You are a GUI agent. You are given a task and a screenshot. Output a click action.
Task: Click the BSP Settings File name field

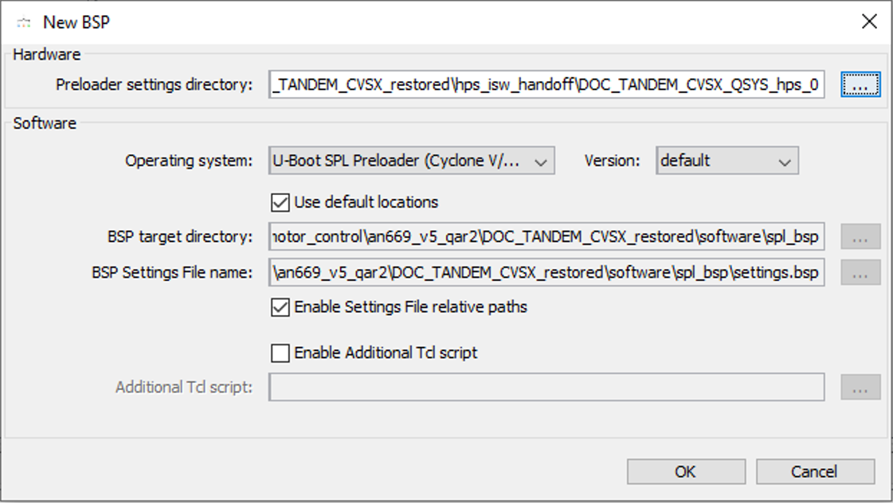point(546,273)
